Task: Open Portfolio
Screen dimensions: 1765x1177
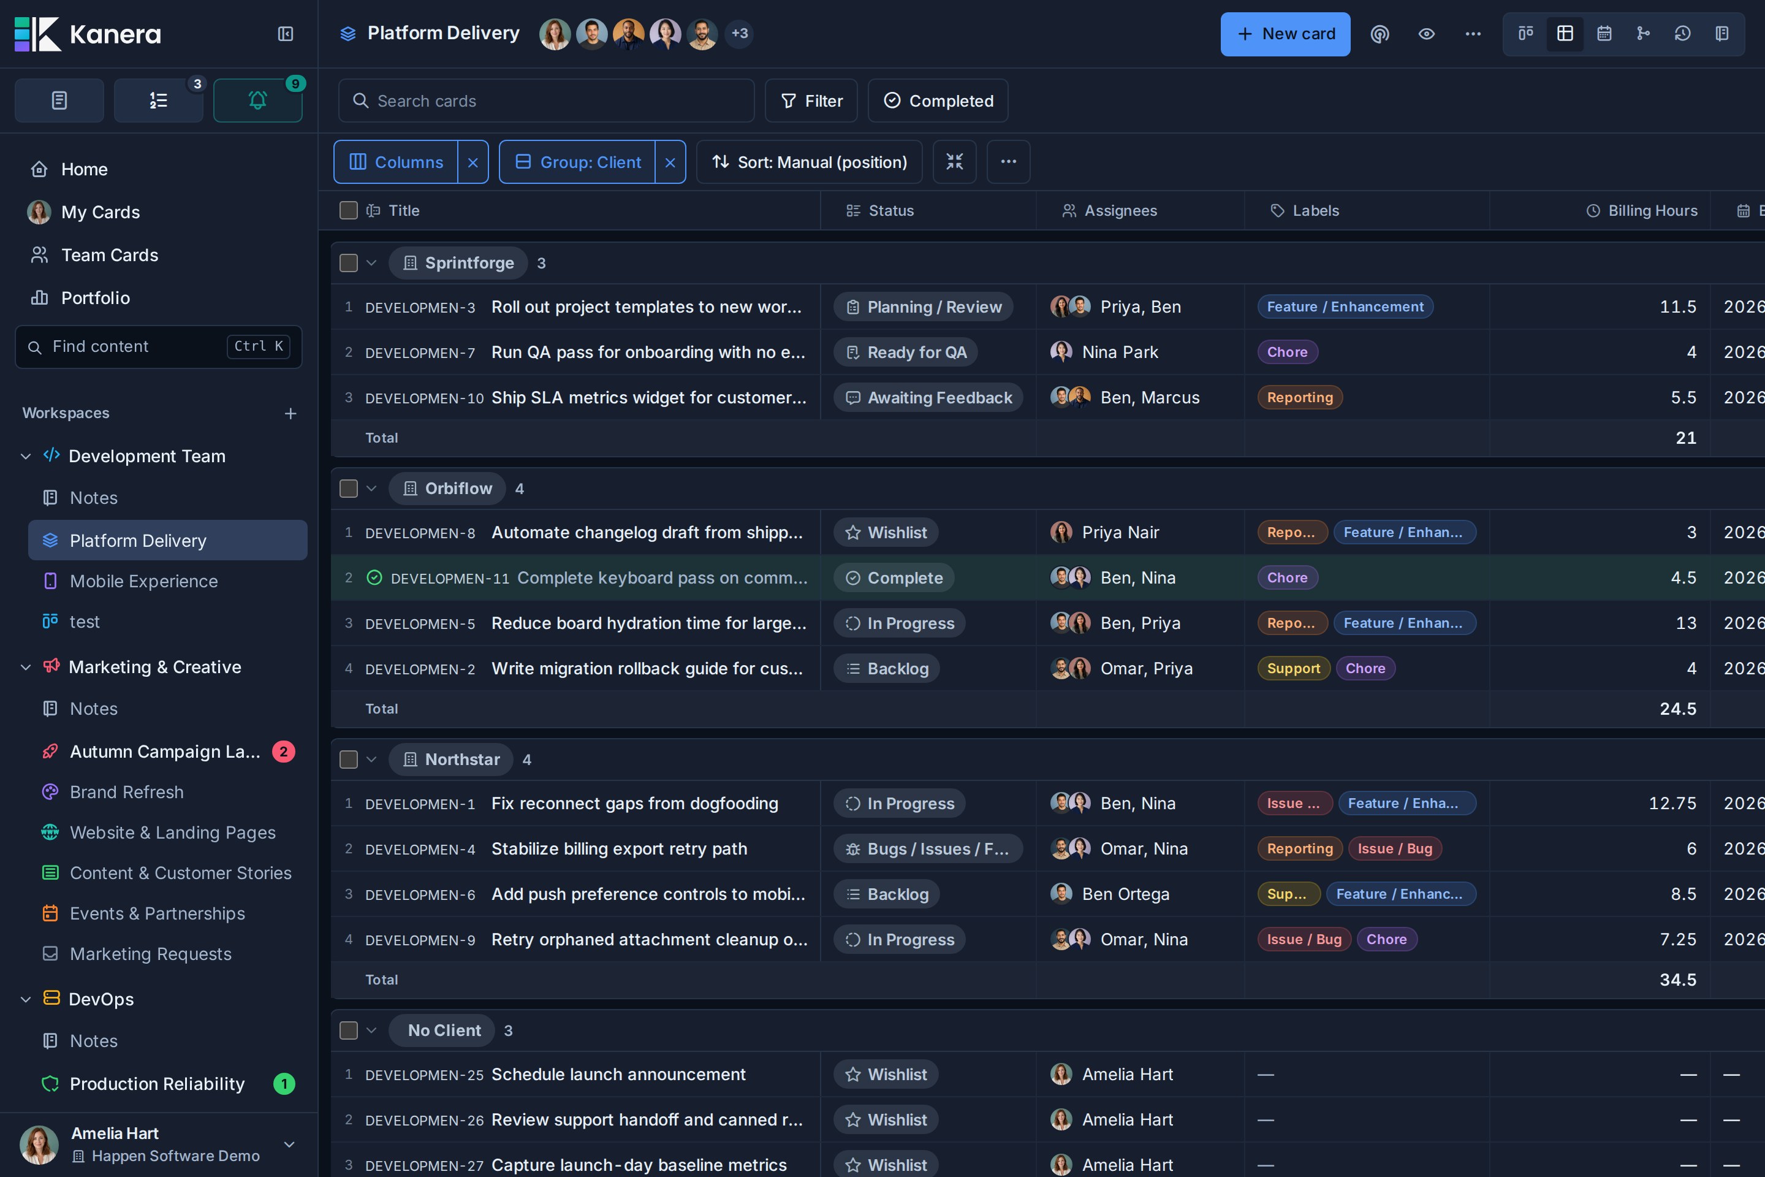Action: pyautogui.click(x=158, y=298)
